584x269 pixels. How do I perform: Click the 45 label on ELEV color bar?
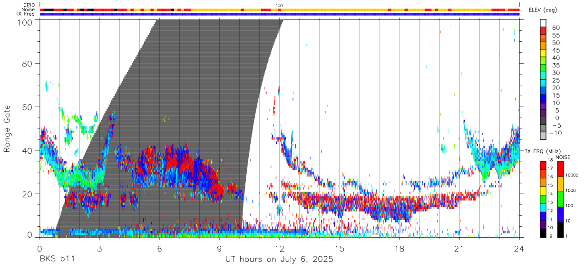click(x=555, y=50)
